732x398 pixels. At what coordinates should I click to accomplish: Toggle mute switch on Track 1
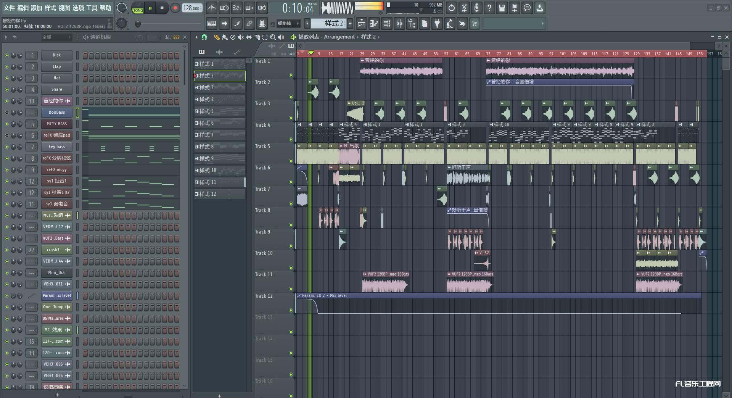coord(291,76)
